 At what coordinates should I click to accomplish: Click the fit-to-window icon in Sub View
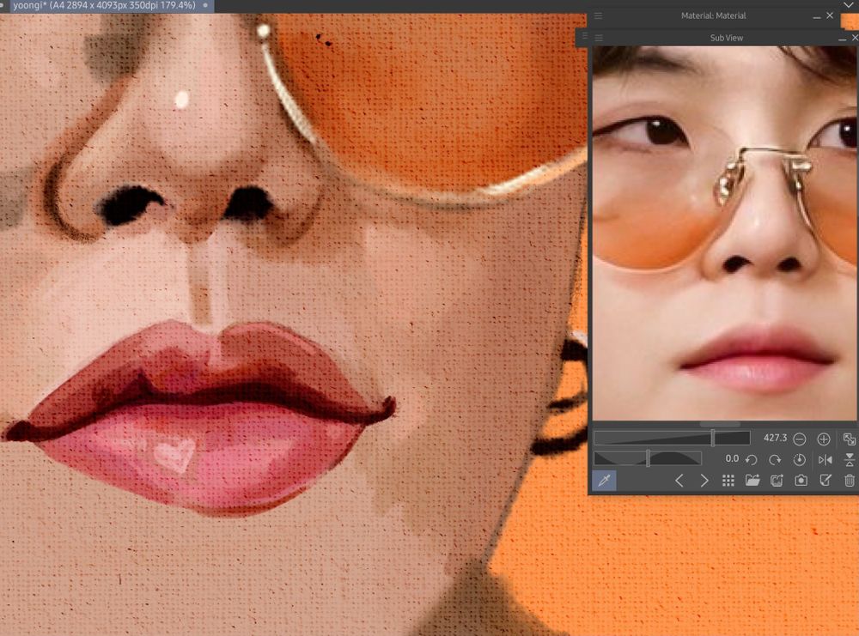(849, 438)
